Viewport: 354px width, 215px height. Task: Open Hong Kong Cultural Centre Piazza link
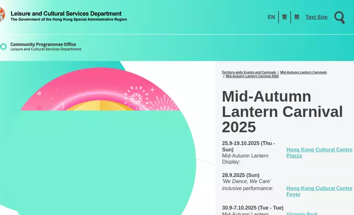coord(319,152)
